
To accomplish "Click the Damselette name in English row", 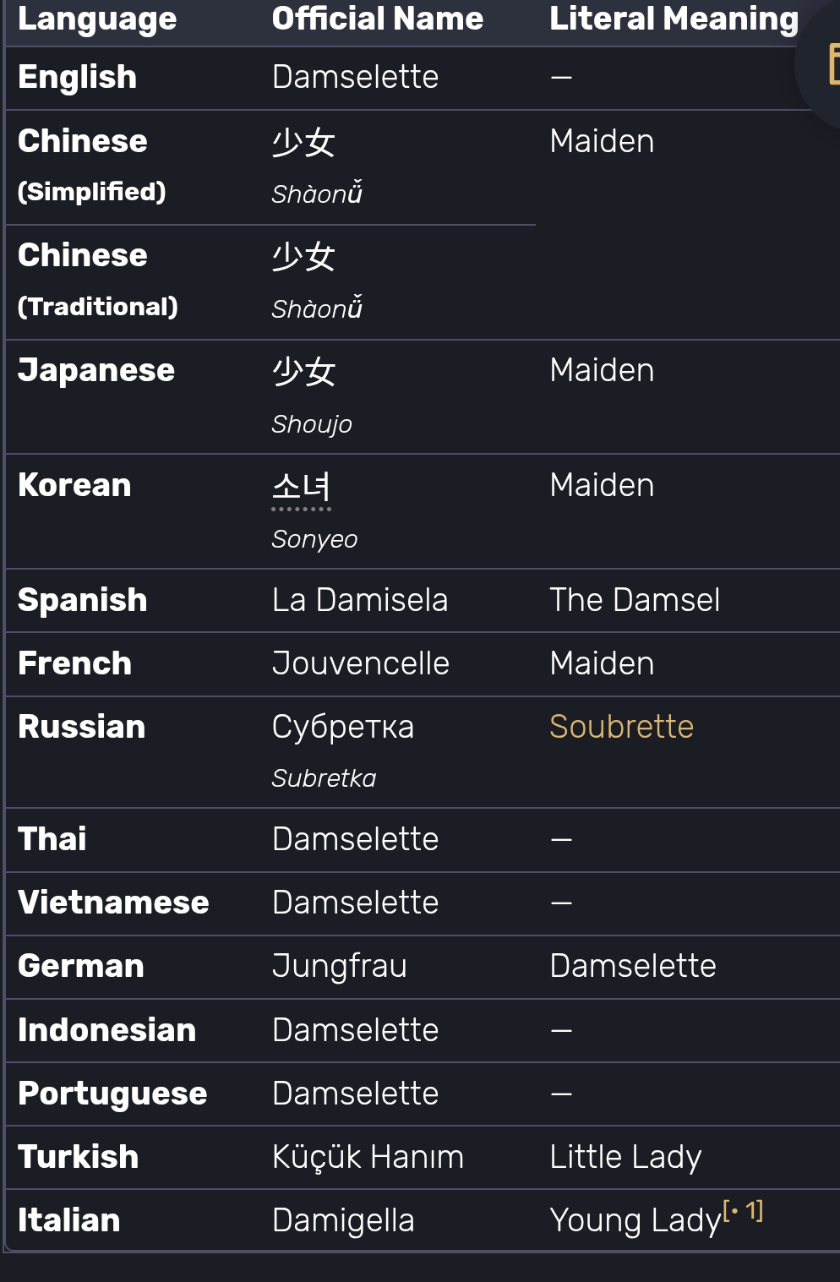I will coord(356,77).
